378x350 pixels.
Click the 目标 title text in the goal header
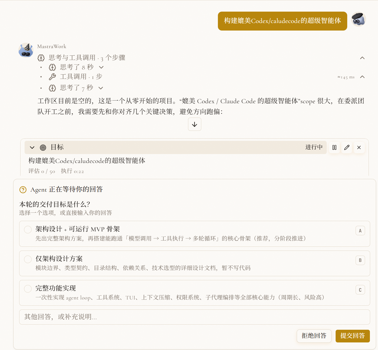point(57,147)
